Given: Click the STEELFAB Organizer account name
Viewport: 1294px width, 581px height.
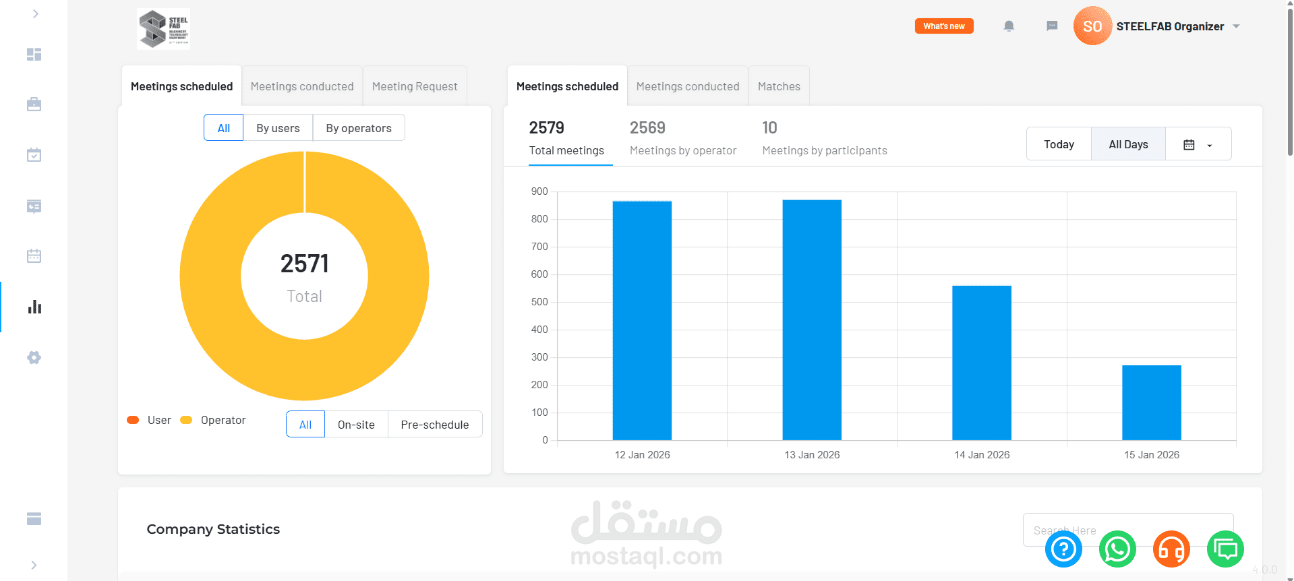Looking at the screenshot, I should (x=1170, y=26).
